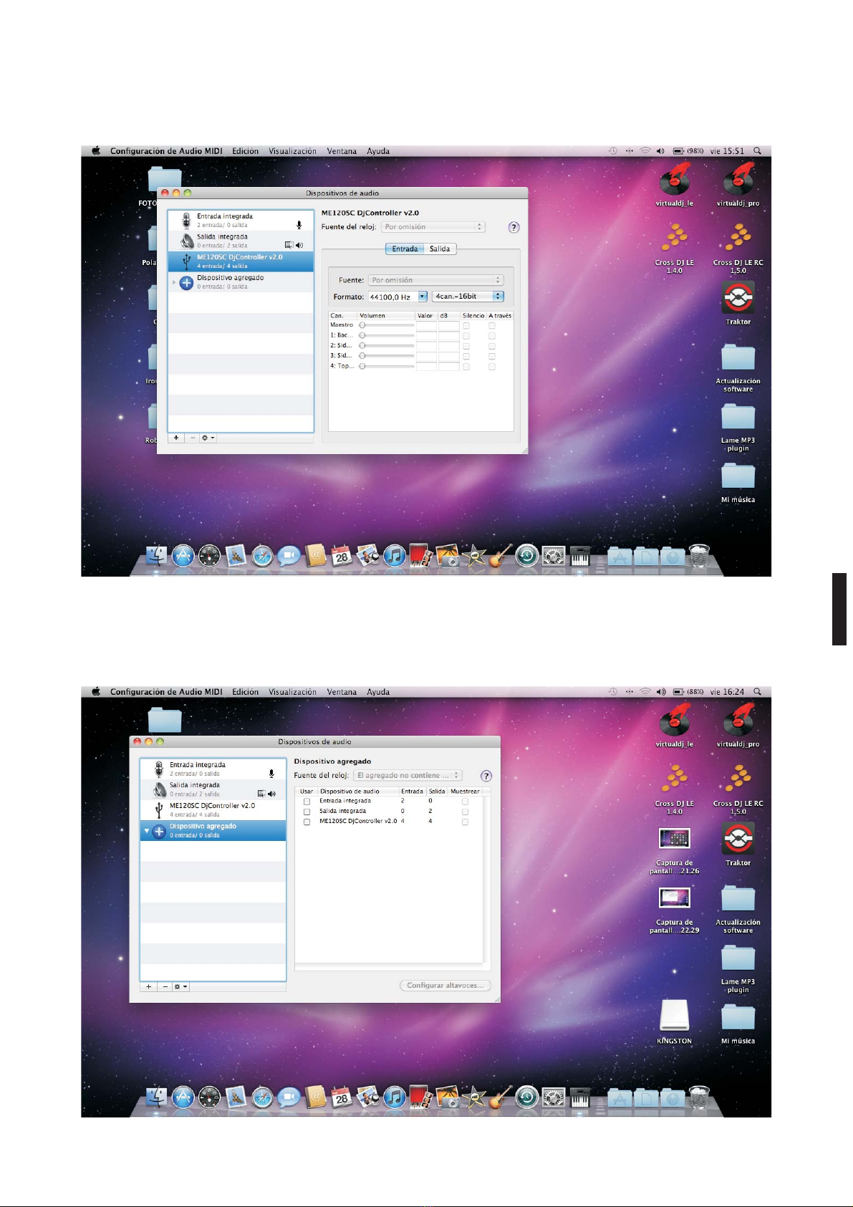Screen dimensions: 853x1207
Task: Open gear action menu in upper Dispositivos de audio window
Action: [x=208, y=438]
